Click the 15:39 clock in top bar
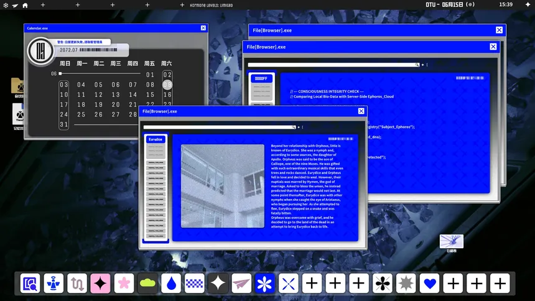Viewport: 535px width, 301px height. (x=506, y=4)
